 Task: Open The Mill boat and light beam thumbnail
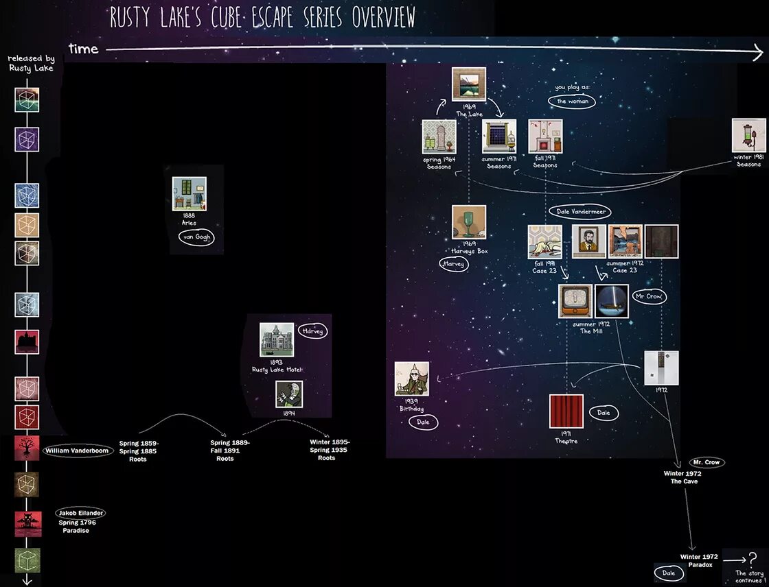(x=612, y=301)
